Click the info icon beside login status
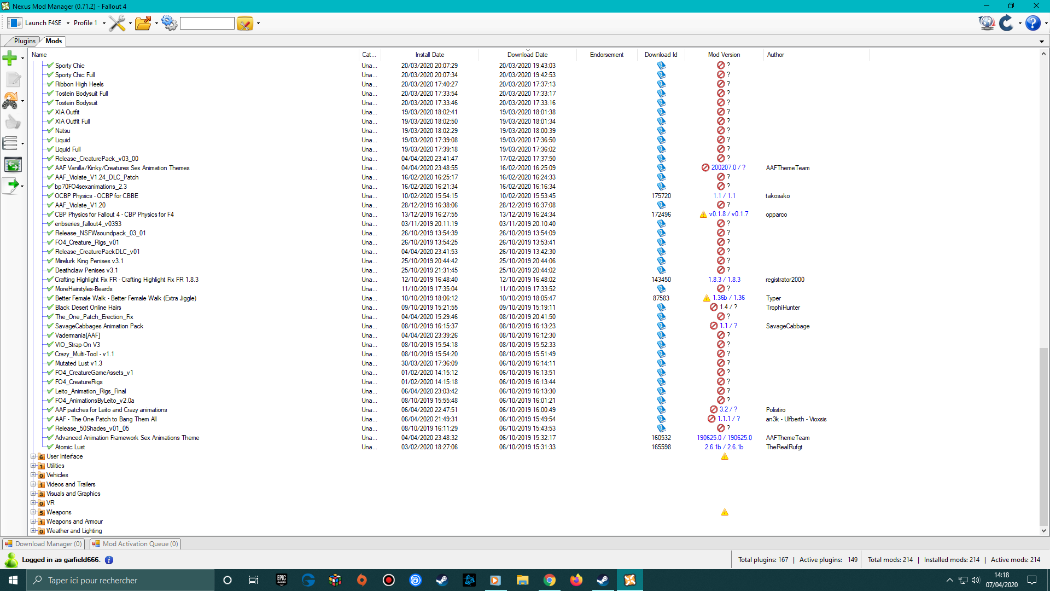Screen dimensions: 1050x591 109,560
